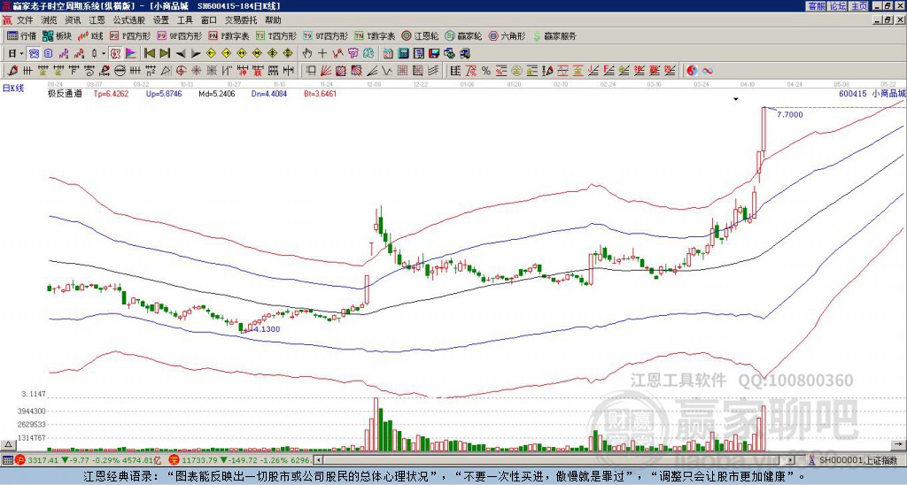Click the scrolling 江恩经典语录 ticker text
Viewport: 907px width, 485px height.
(445, 477)
